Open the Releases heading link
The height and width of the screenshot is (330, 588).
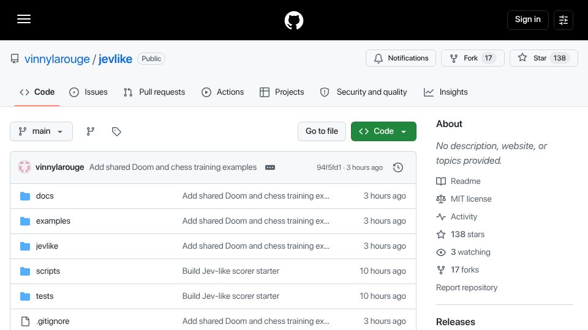pyautogui.click(x=455, y=322)
